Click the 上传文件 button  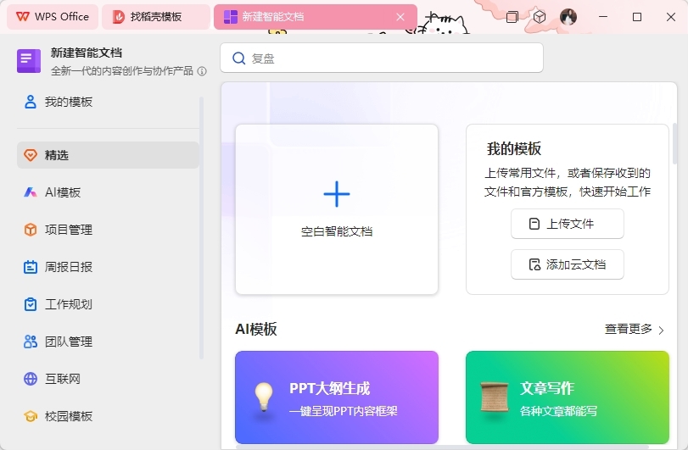pyautogui.click(x=568, y=224)
